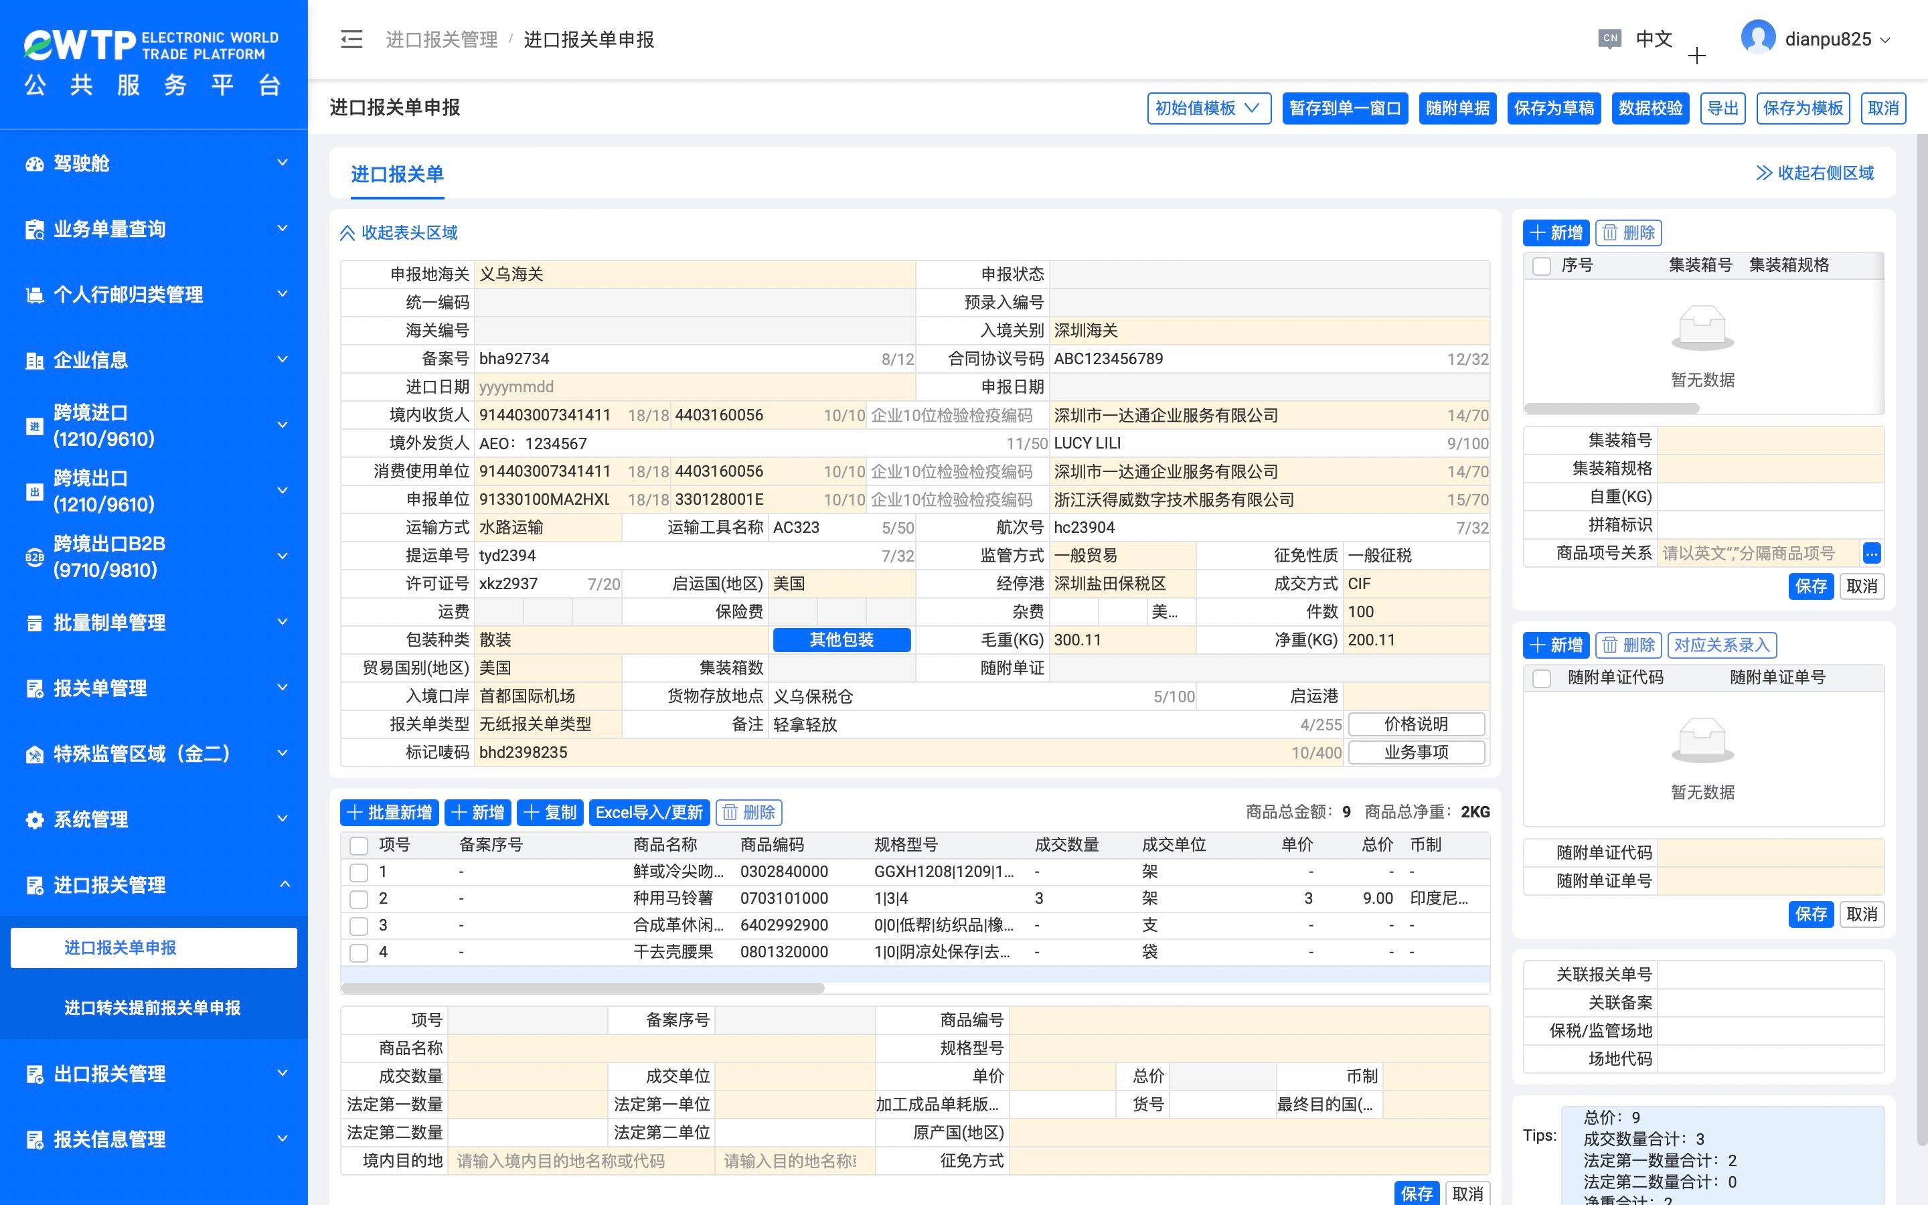Click the 系统管理 gear icon in sidebar
Viewport: 1928px width, 1205px height.
pyautogui.click(x=35, y=819)
